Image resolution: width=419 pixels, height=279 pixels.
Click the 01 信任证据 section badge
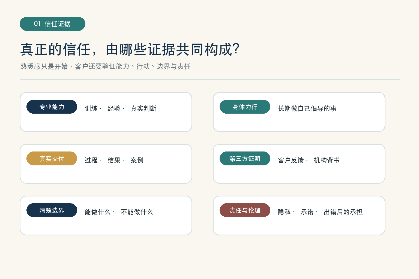(52, 24)
